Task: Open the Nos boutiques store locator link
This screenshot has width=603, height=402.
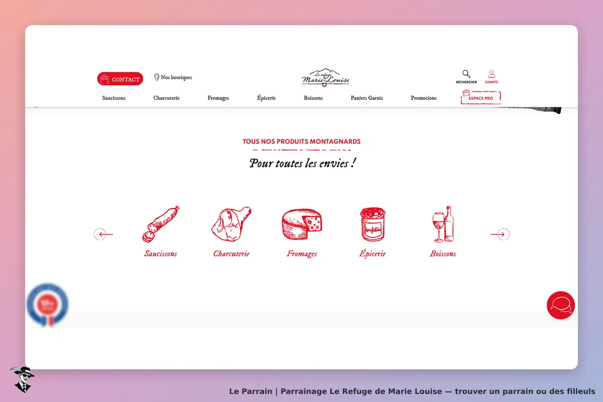Action: tap(173, 77)
